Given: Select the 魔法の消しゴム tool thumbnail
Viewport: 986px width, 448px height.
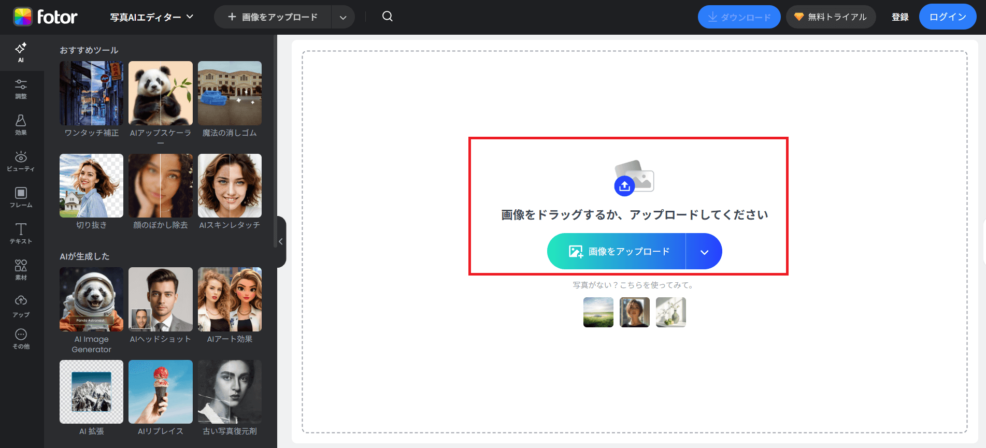Looking at the screenshot, I should point(230,94).
